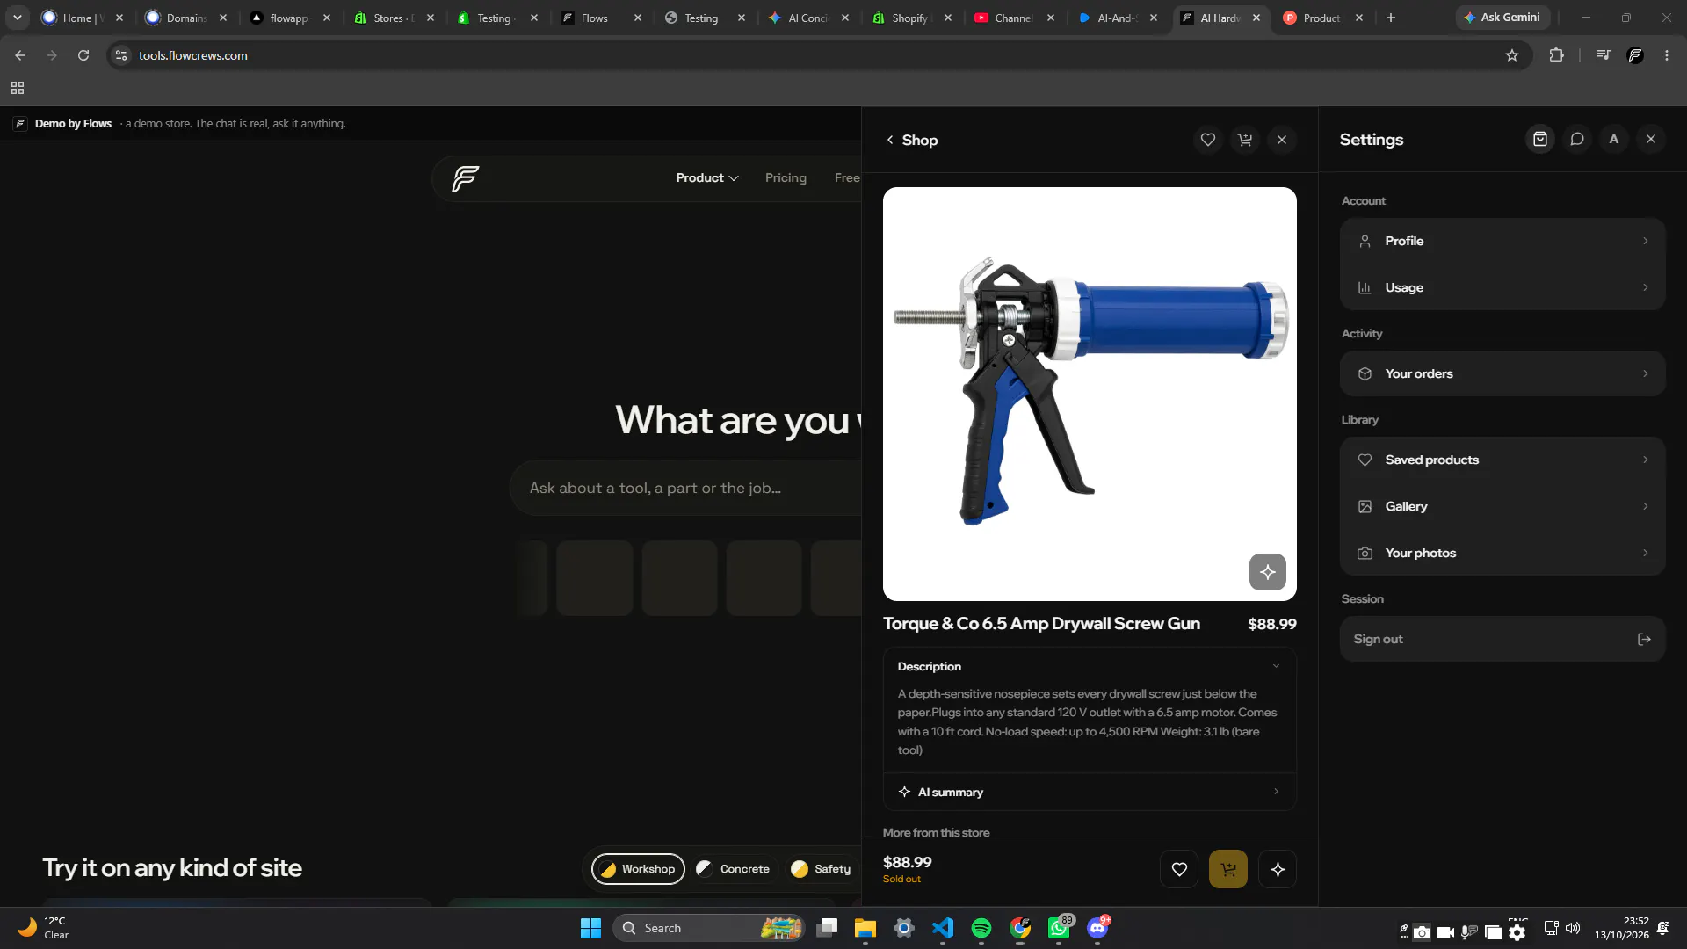
Task: Open Your photos in Library
Action: 1502,553
